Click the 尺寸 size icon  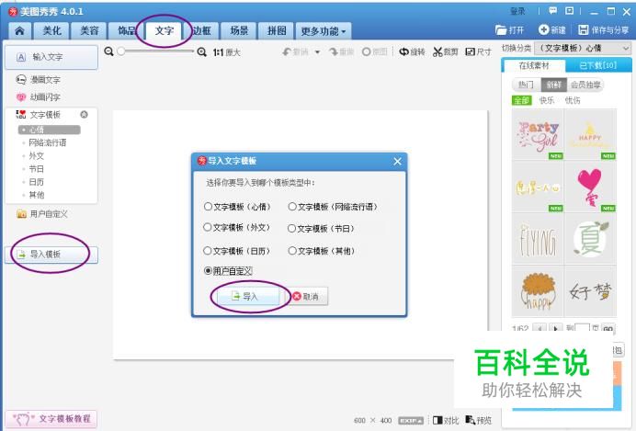pos(470,51)
